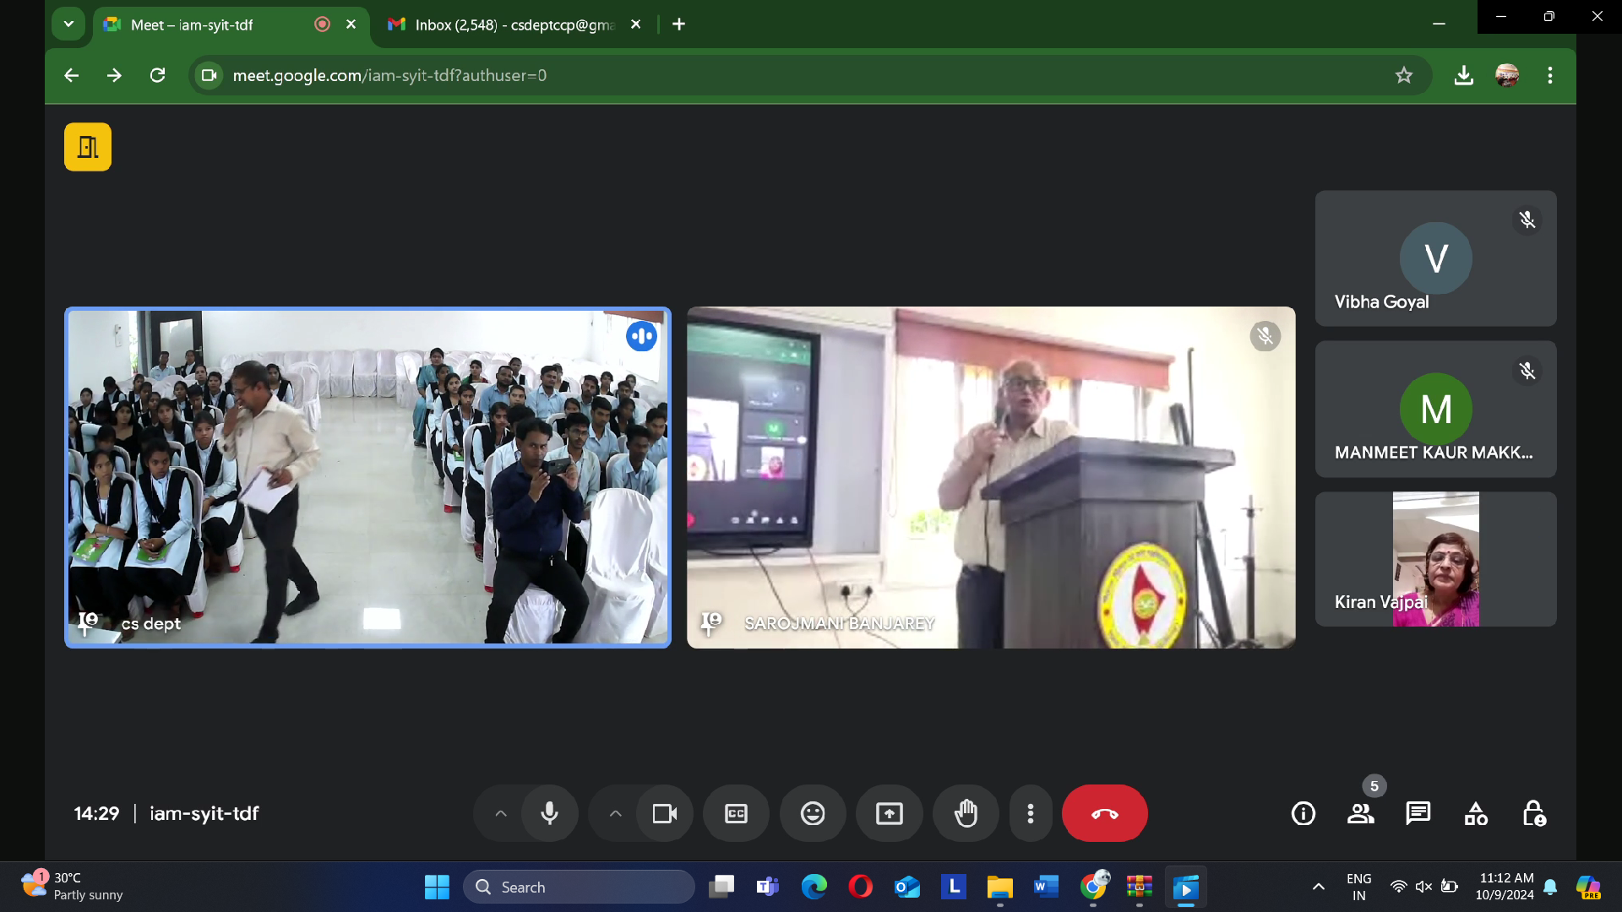
Task: Select the MANMEET KAUR MAKK... participant tile
Action: (x=1435, y=409)
